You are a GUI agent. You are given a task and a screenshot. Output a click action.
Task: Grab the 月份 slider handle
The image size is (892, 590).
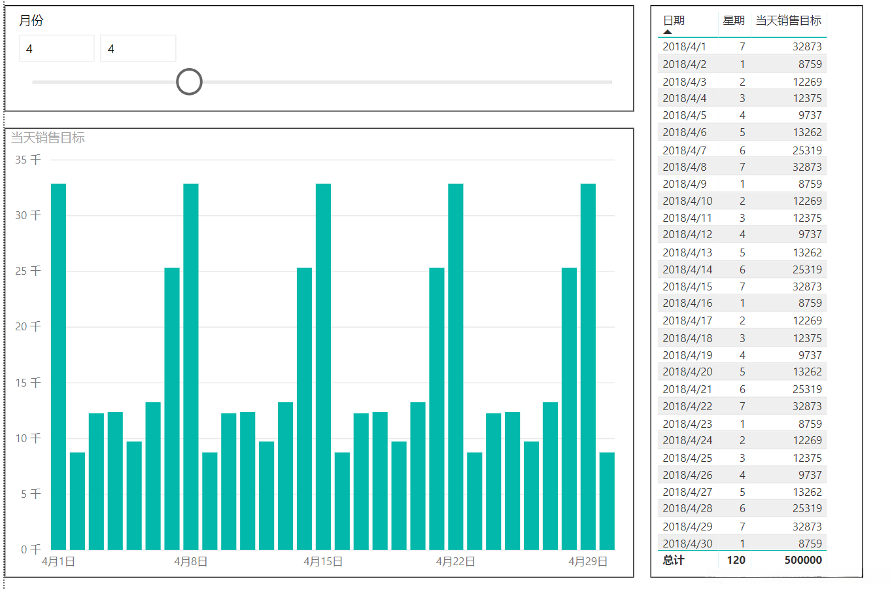[189, 82]
